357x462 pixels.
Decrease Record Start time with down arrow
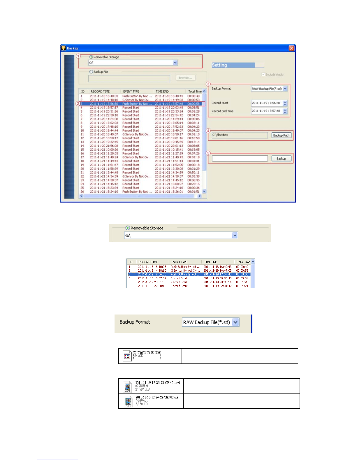285,105
